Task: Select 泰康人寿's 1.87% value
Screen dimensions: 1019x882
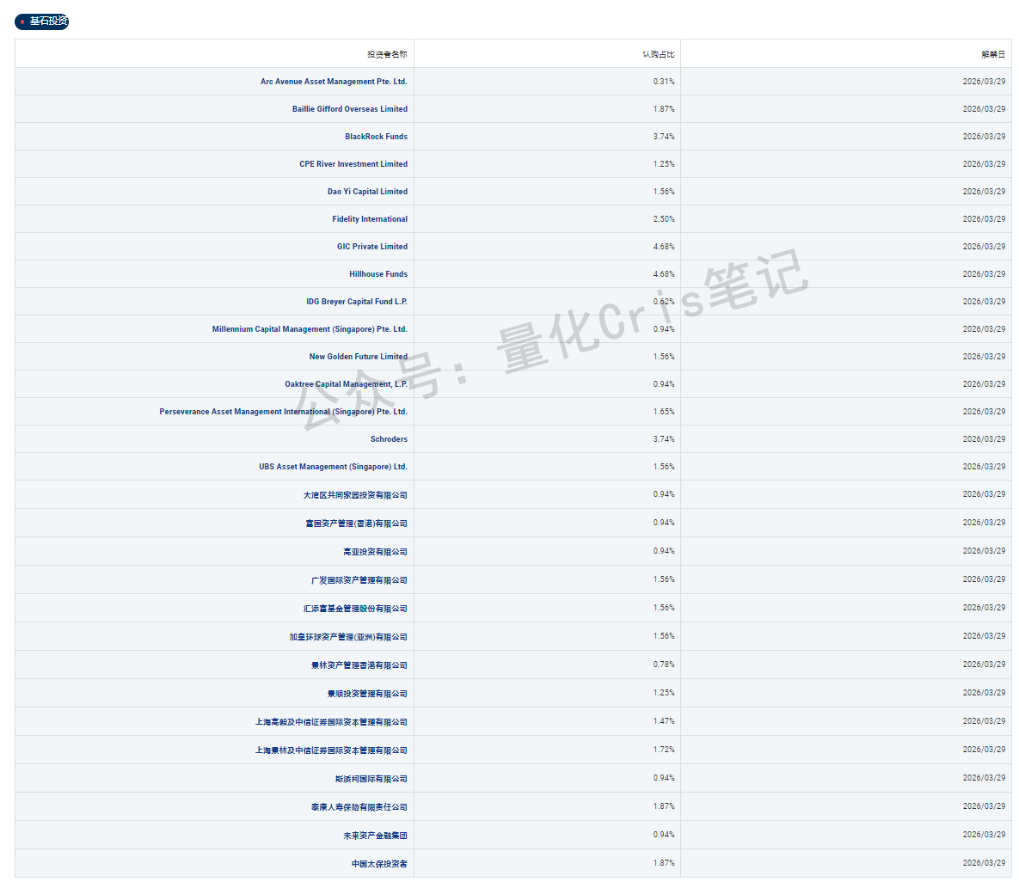Action: [x=664, y=806]
